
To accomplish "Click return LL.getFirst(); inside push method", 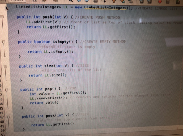I will (51, 27).
